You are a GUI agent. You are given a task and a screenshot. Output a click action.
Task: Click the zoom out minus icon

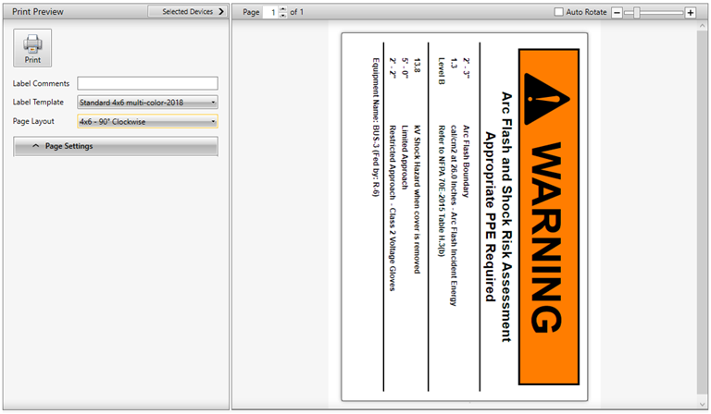[x=630, y=12]
